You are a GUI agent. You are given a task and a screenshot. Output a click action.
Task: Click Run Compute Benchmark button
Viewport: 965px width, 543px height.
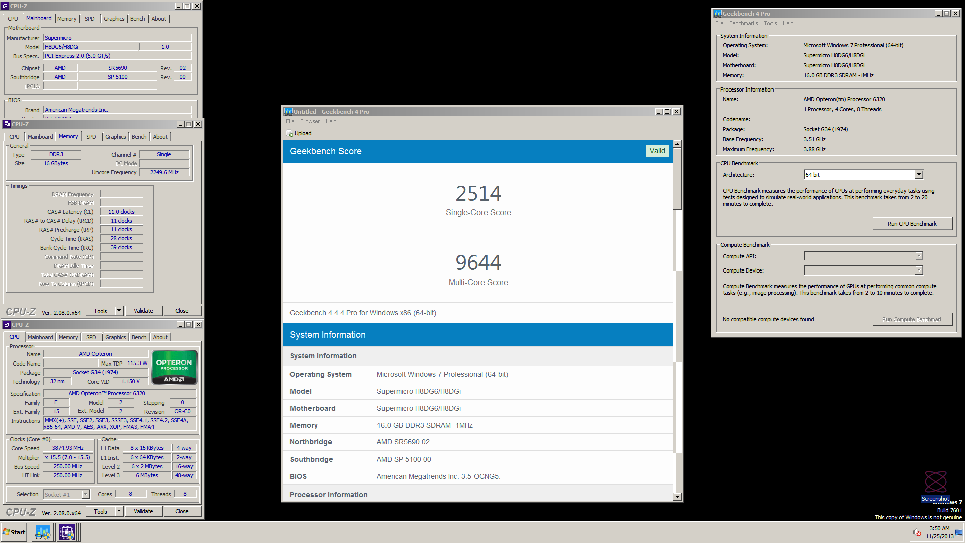click(x=912, y=319)
